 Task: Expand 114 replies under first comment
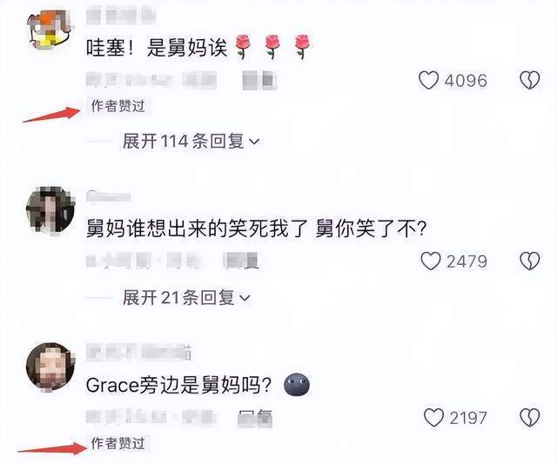(191, 142)
